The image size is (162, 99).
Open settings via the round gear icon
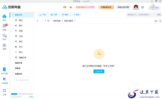tap(143, 7)
